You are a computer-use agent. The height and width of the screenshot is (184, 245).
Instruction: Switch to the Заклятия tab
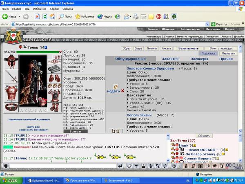click(170, 59)
